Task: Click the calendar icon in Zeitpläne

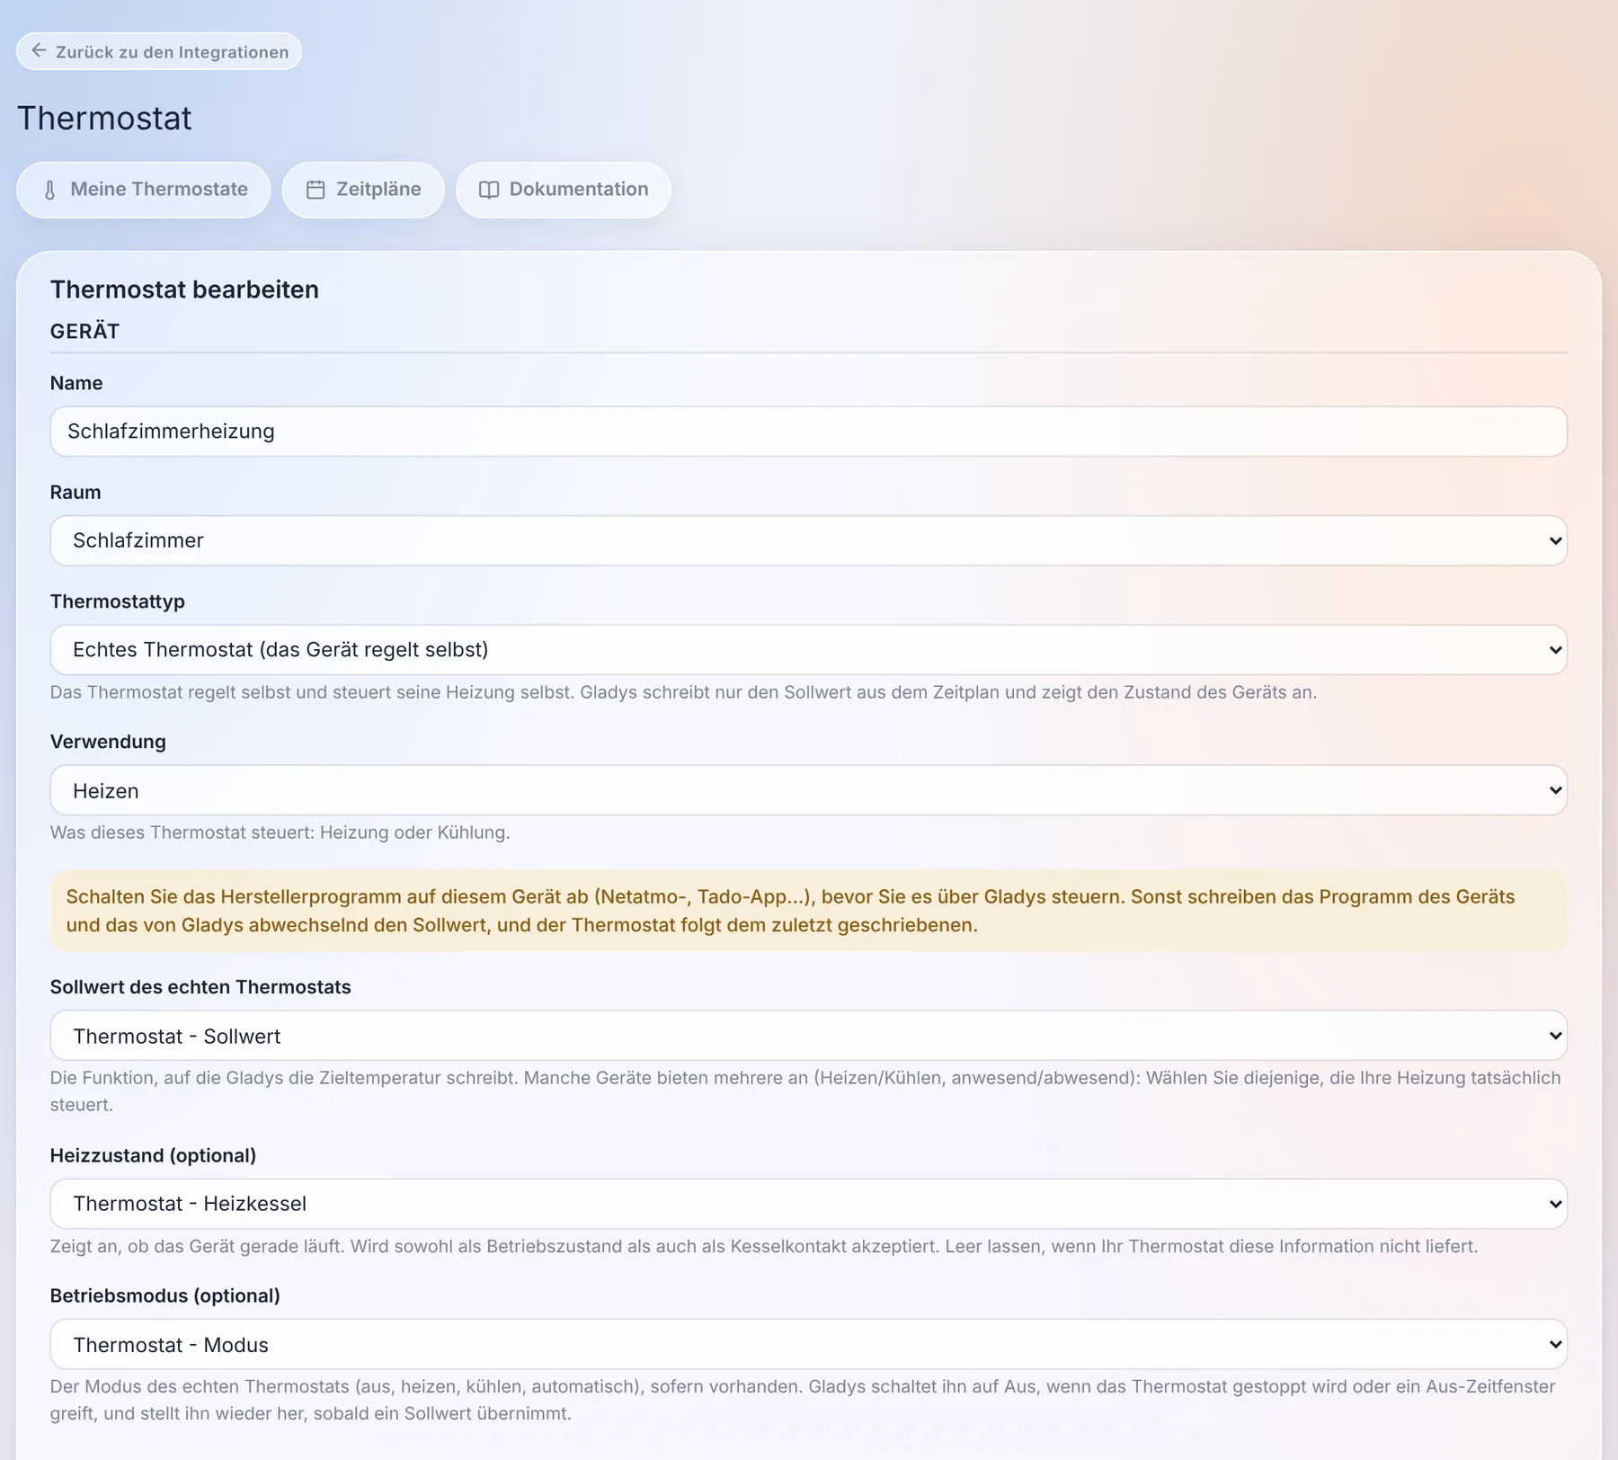Action: coord(316,190)
